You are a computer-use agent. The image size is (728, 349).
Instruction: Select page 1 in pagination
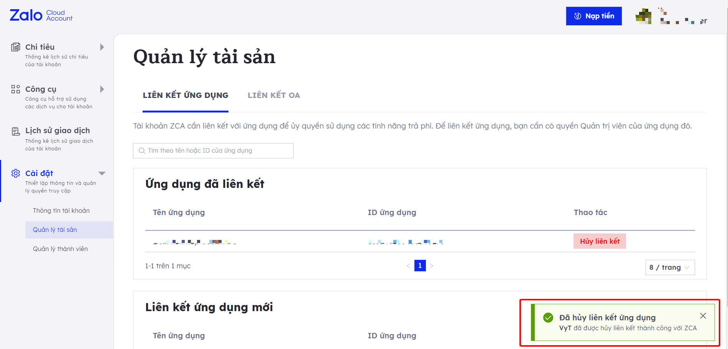[x=420, y=266]
